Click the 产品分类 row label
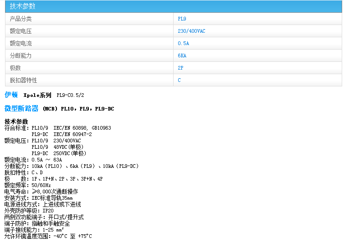The height and width of the screenshot is (242, 344). [x=21, y=19]
